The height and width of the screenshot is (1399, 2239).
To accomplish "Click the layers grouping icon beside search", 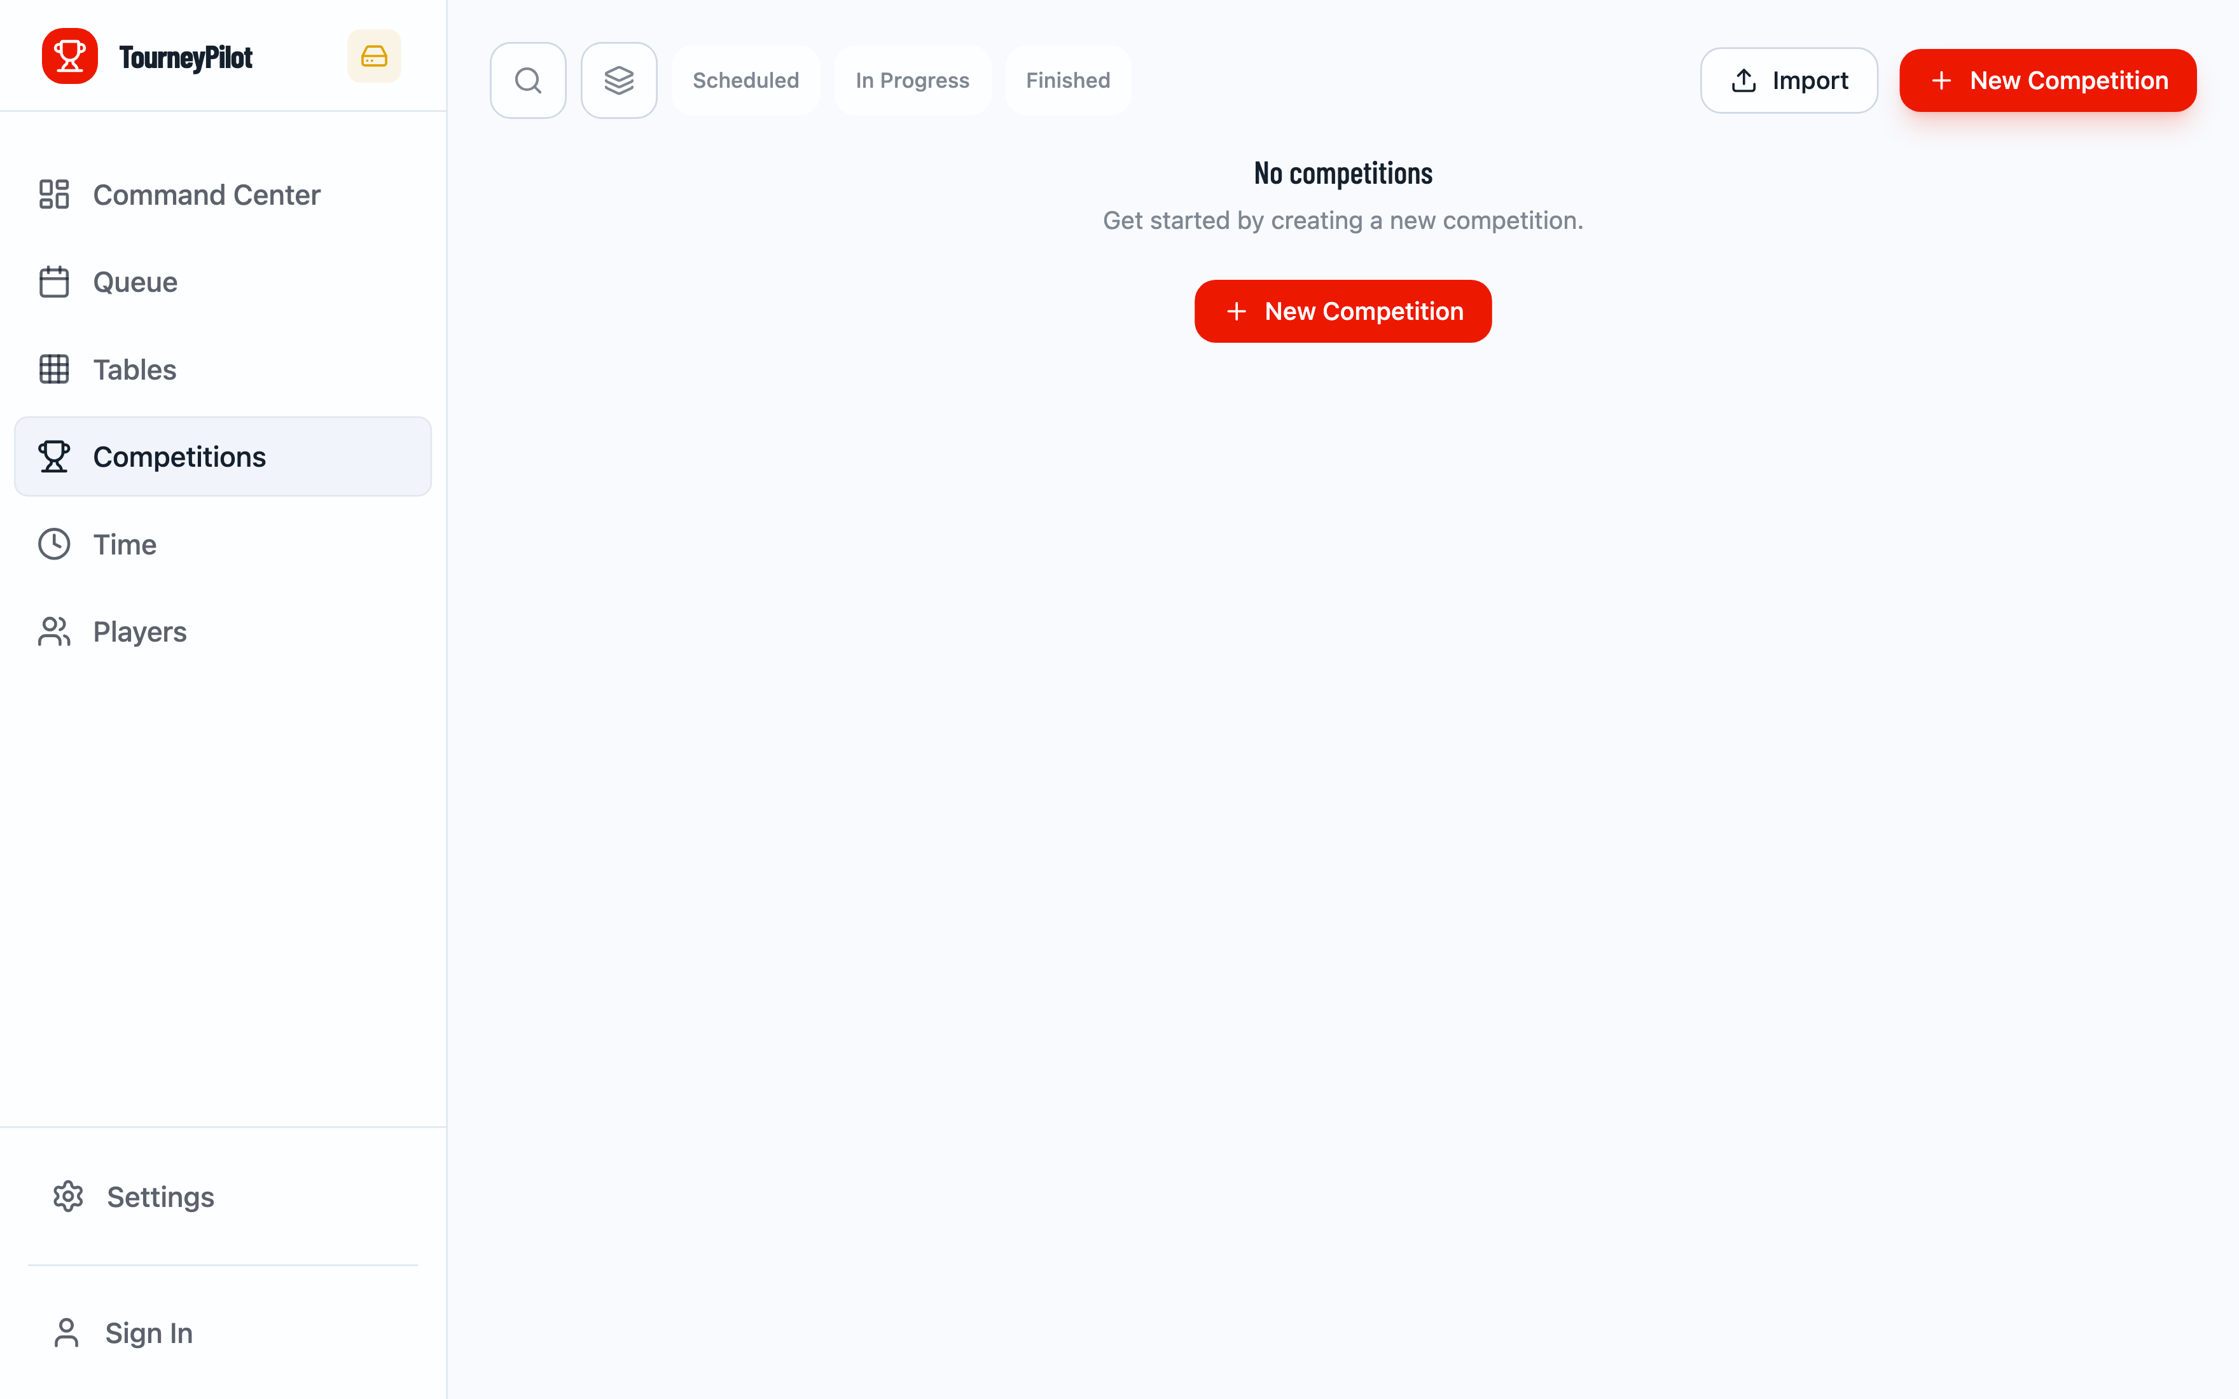I will click(618, 79).
